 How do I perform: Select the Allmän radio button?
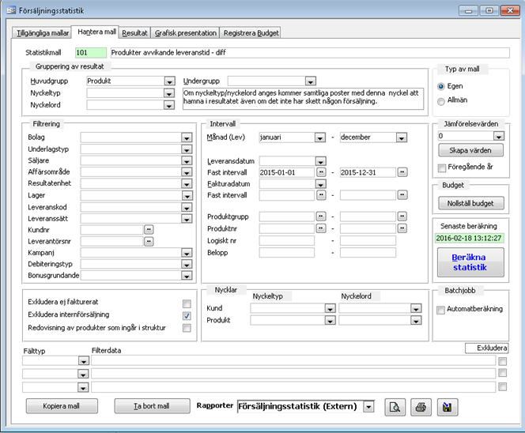441,100
